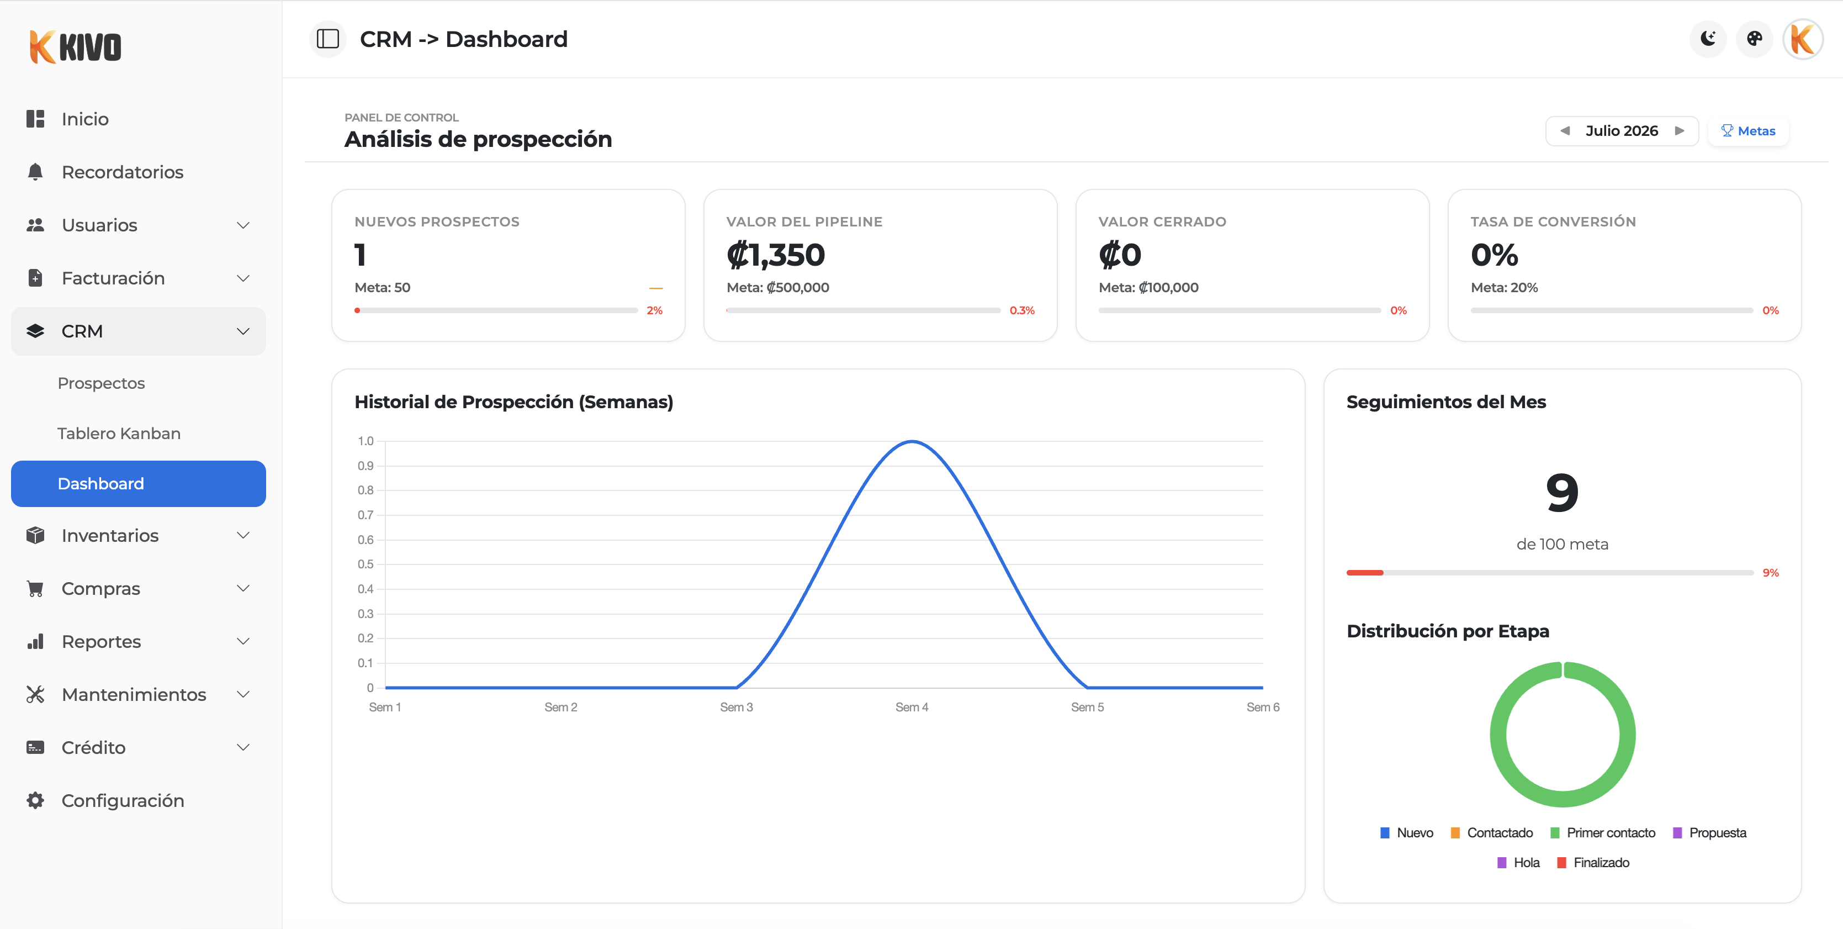Viewport: 1843px width, 929px height.
Task: Toggle Hola legend item
Action: coord(1517,862)
